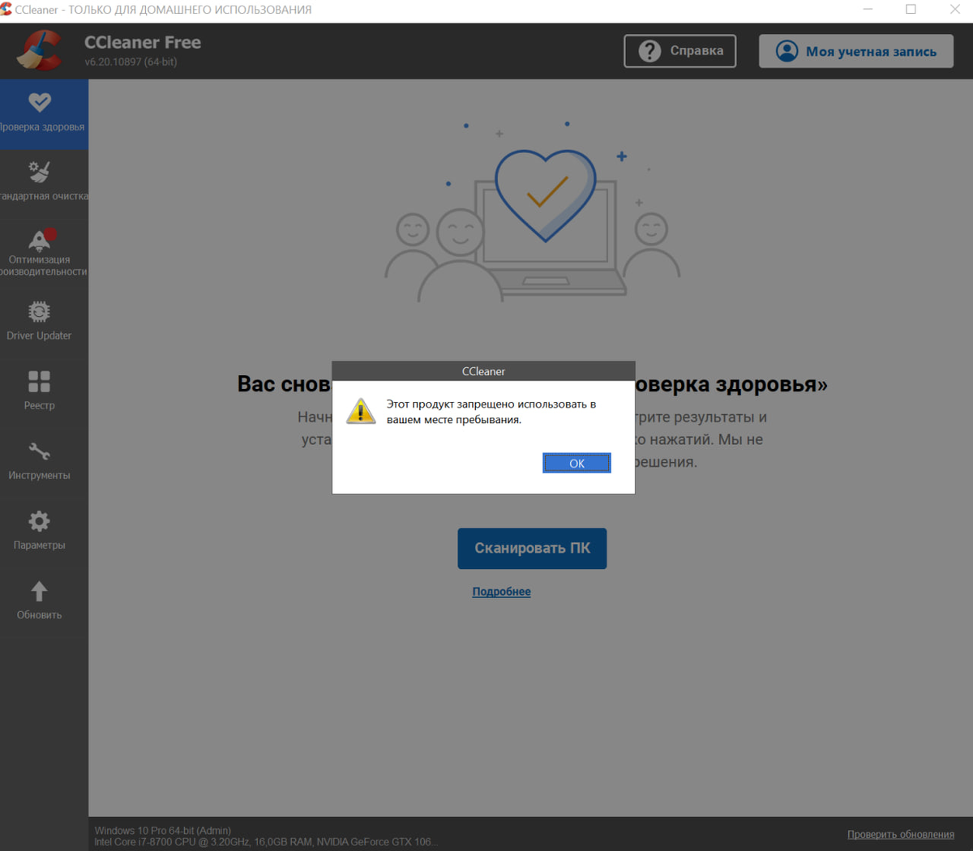Screen dimensions: 973x851
Task: Click the CCleaner logo in header
Action: click(x=40, y=50)
